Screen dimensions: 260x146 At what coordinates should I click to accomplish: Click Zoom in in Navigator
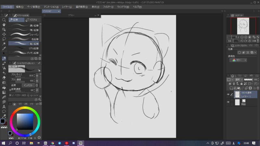coord(246,37)
